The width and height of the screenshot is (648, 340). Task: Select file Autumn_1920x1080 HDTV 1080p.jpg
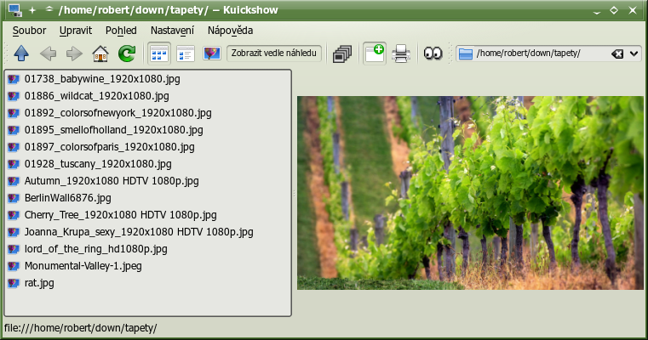coord(112,181)
